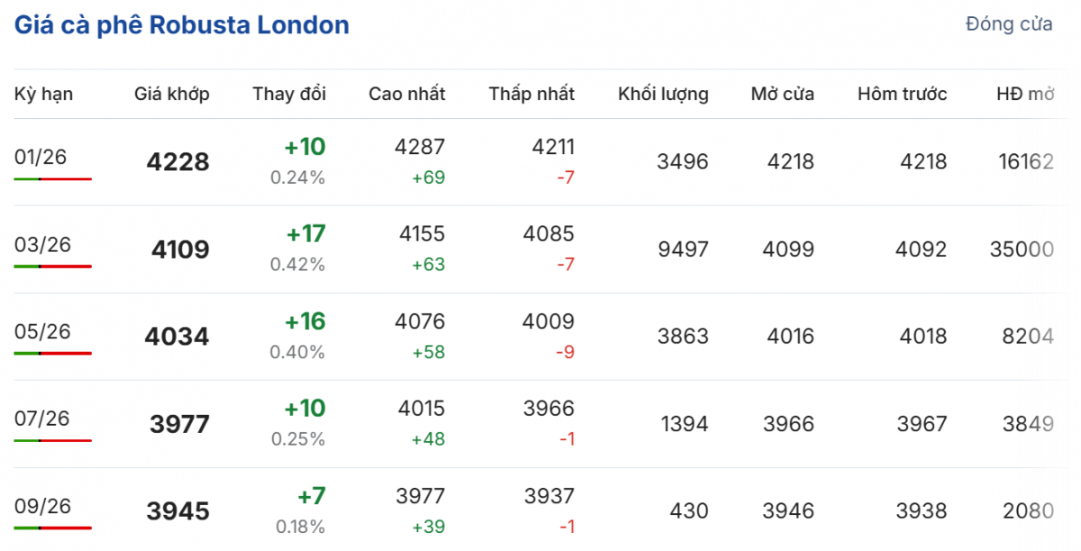Click the 'Khối lượng' column header
The height and width of the screenshot is (551, 1081).
point(663,94)
